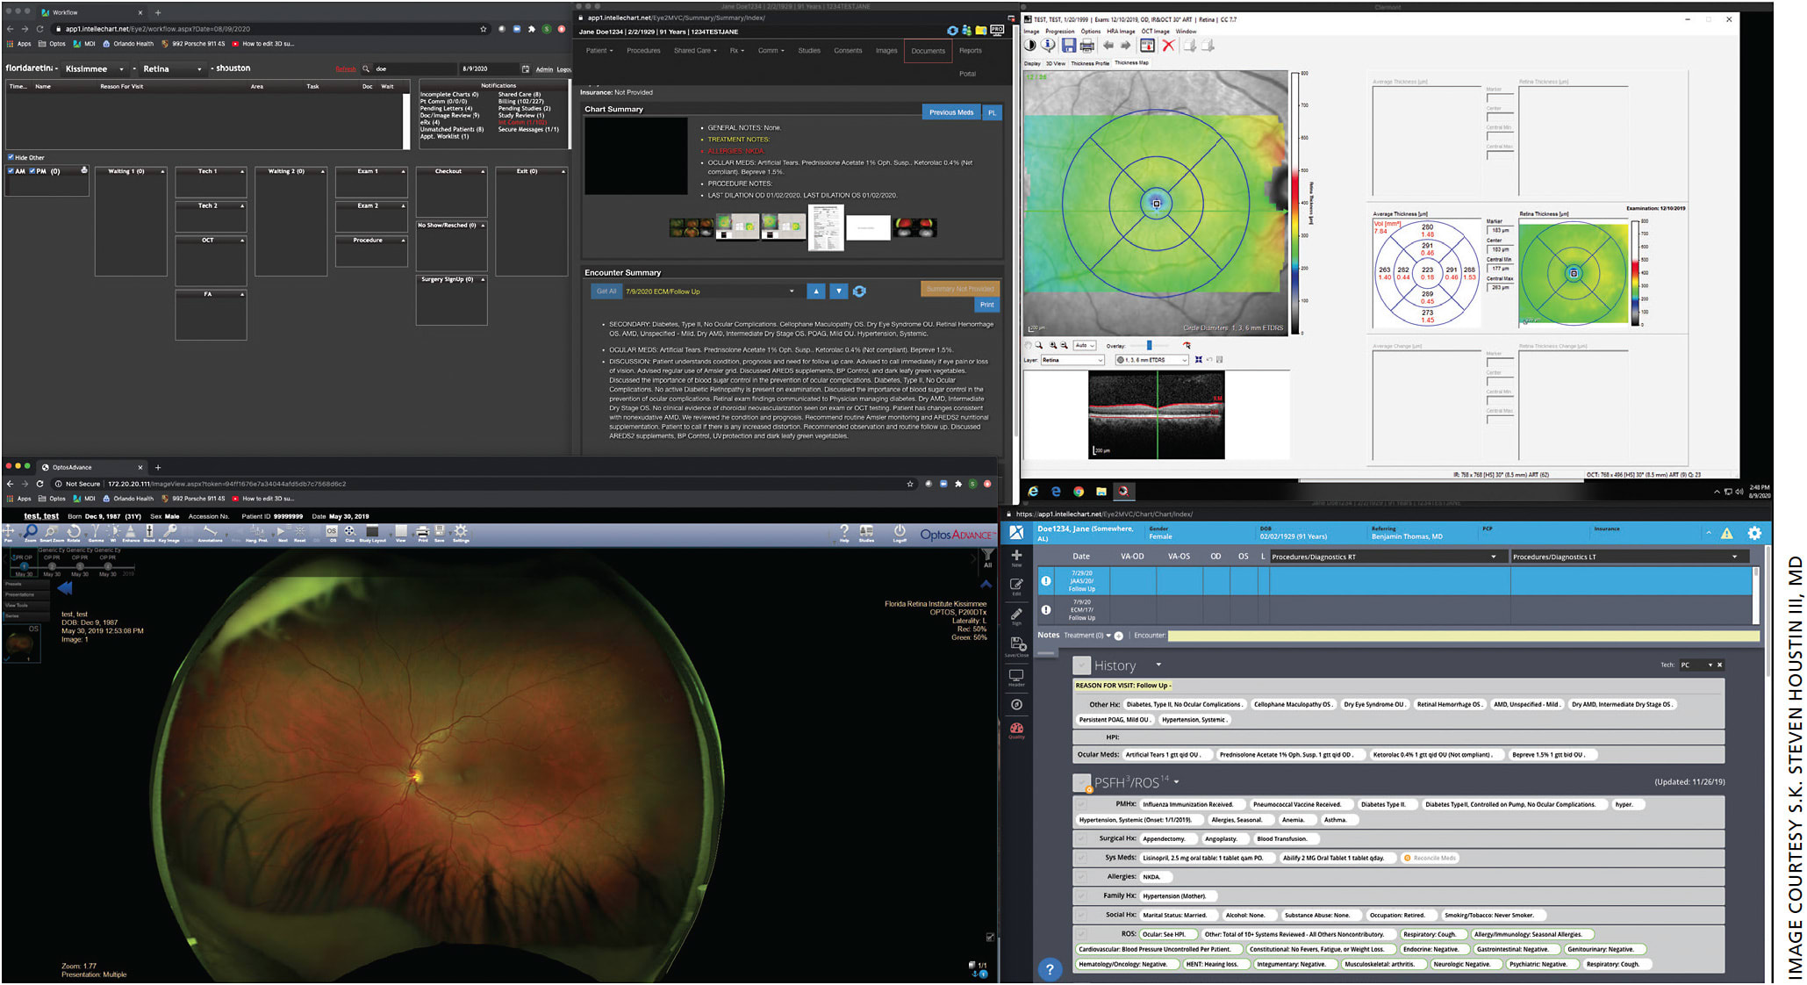Switch to the Thickness Profile tab
The image size is (1807, 985).
[1089, 63]
